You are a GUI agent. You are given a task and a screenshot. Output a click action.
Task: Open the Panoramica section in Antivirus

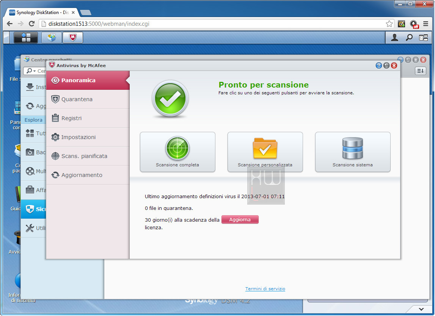88,80
